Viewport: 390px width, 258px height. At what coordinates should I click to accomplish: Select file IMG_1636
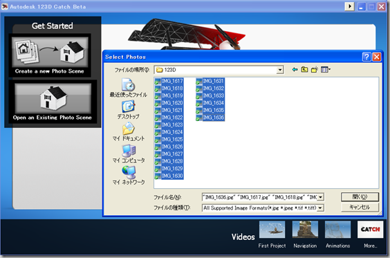210,118
